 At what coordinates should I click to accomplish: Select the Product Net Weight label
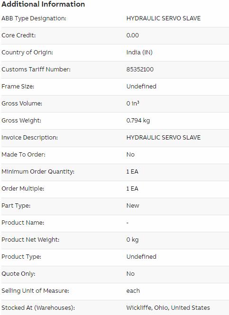(30, 240)
